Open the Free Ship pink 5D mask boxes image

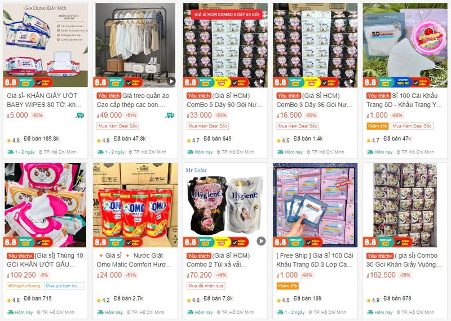[315, 205]
